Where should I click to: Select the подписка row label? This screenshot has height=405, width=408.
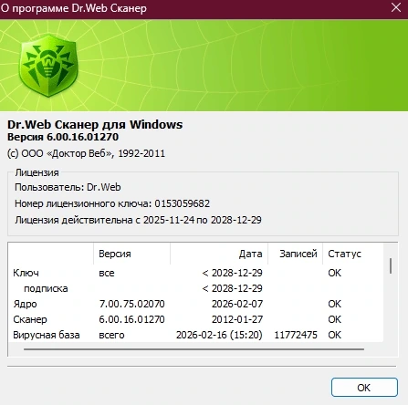coord(46,288)
